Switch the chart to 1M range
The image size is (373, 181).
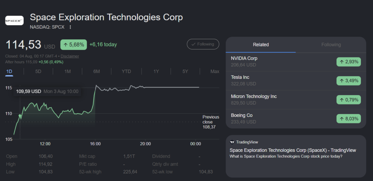[67, 71]
